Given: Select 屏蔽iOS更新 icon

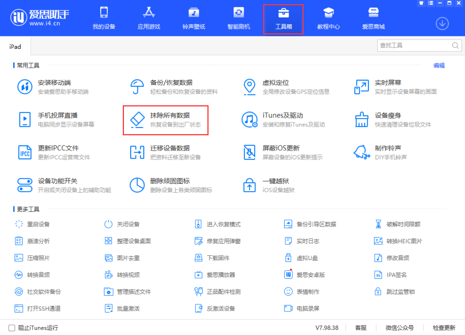Looking at the screenshot, I should (249, 152).
